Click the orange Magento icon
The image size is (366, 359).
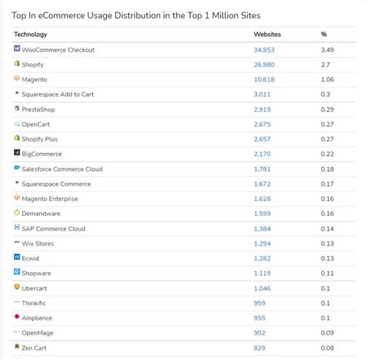click(x=17, y=79)
